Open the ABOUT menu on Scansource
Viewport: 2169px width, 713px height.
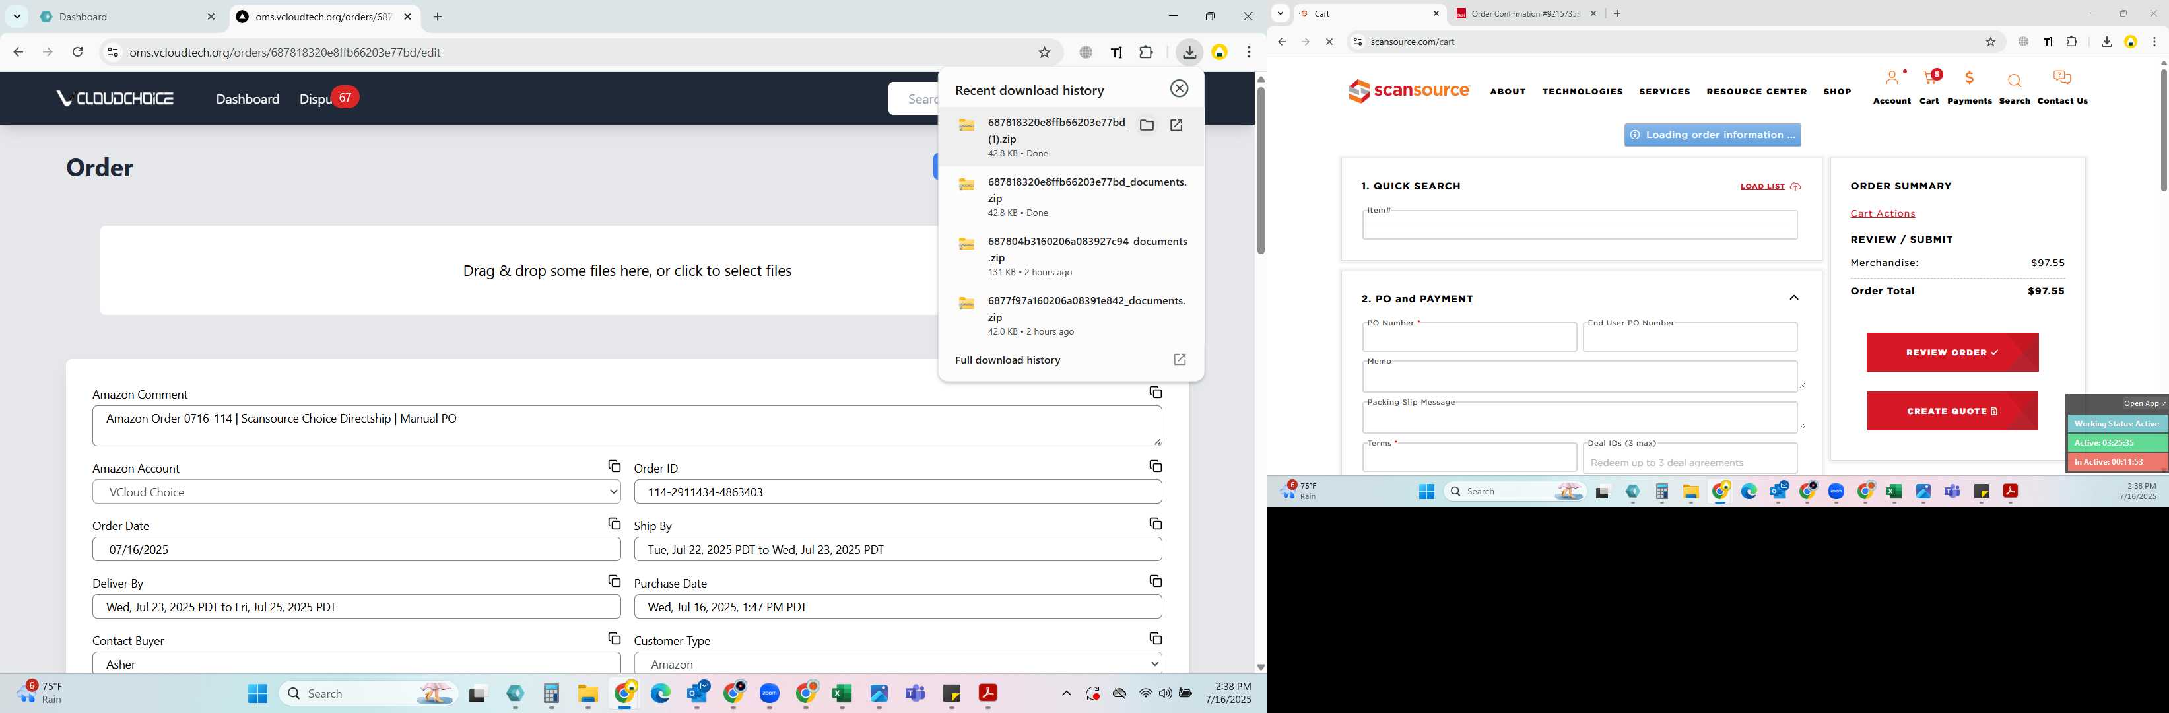pyautogui.click(x=1507, y=91)
